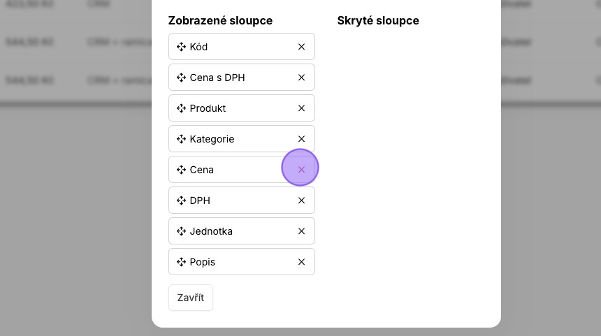
Task: Click the X icon beside DPH
Action: coord(301,200)
